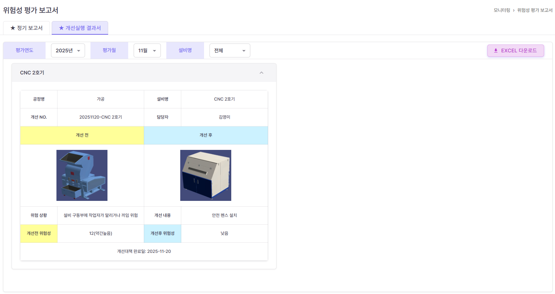Collapse the CNC 2호기 panel chevron
The height and width of the screenshot is (294, 555).
(x=261, y=73)
